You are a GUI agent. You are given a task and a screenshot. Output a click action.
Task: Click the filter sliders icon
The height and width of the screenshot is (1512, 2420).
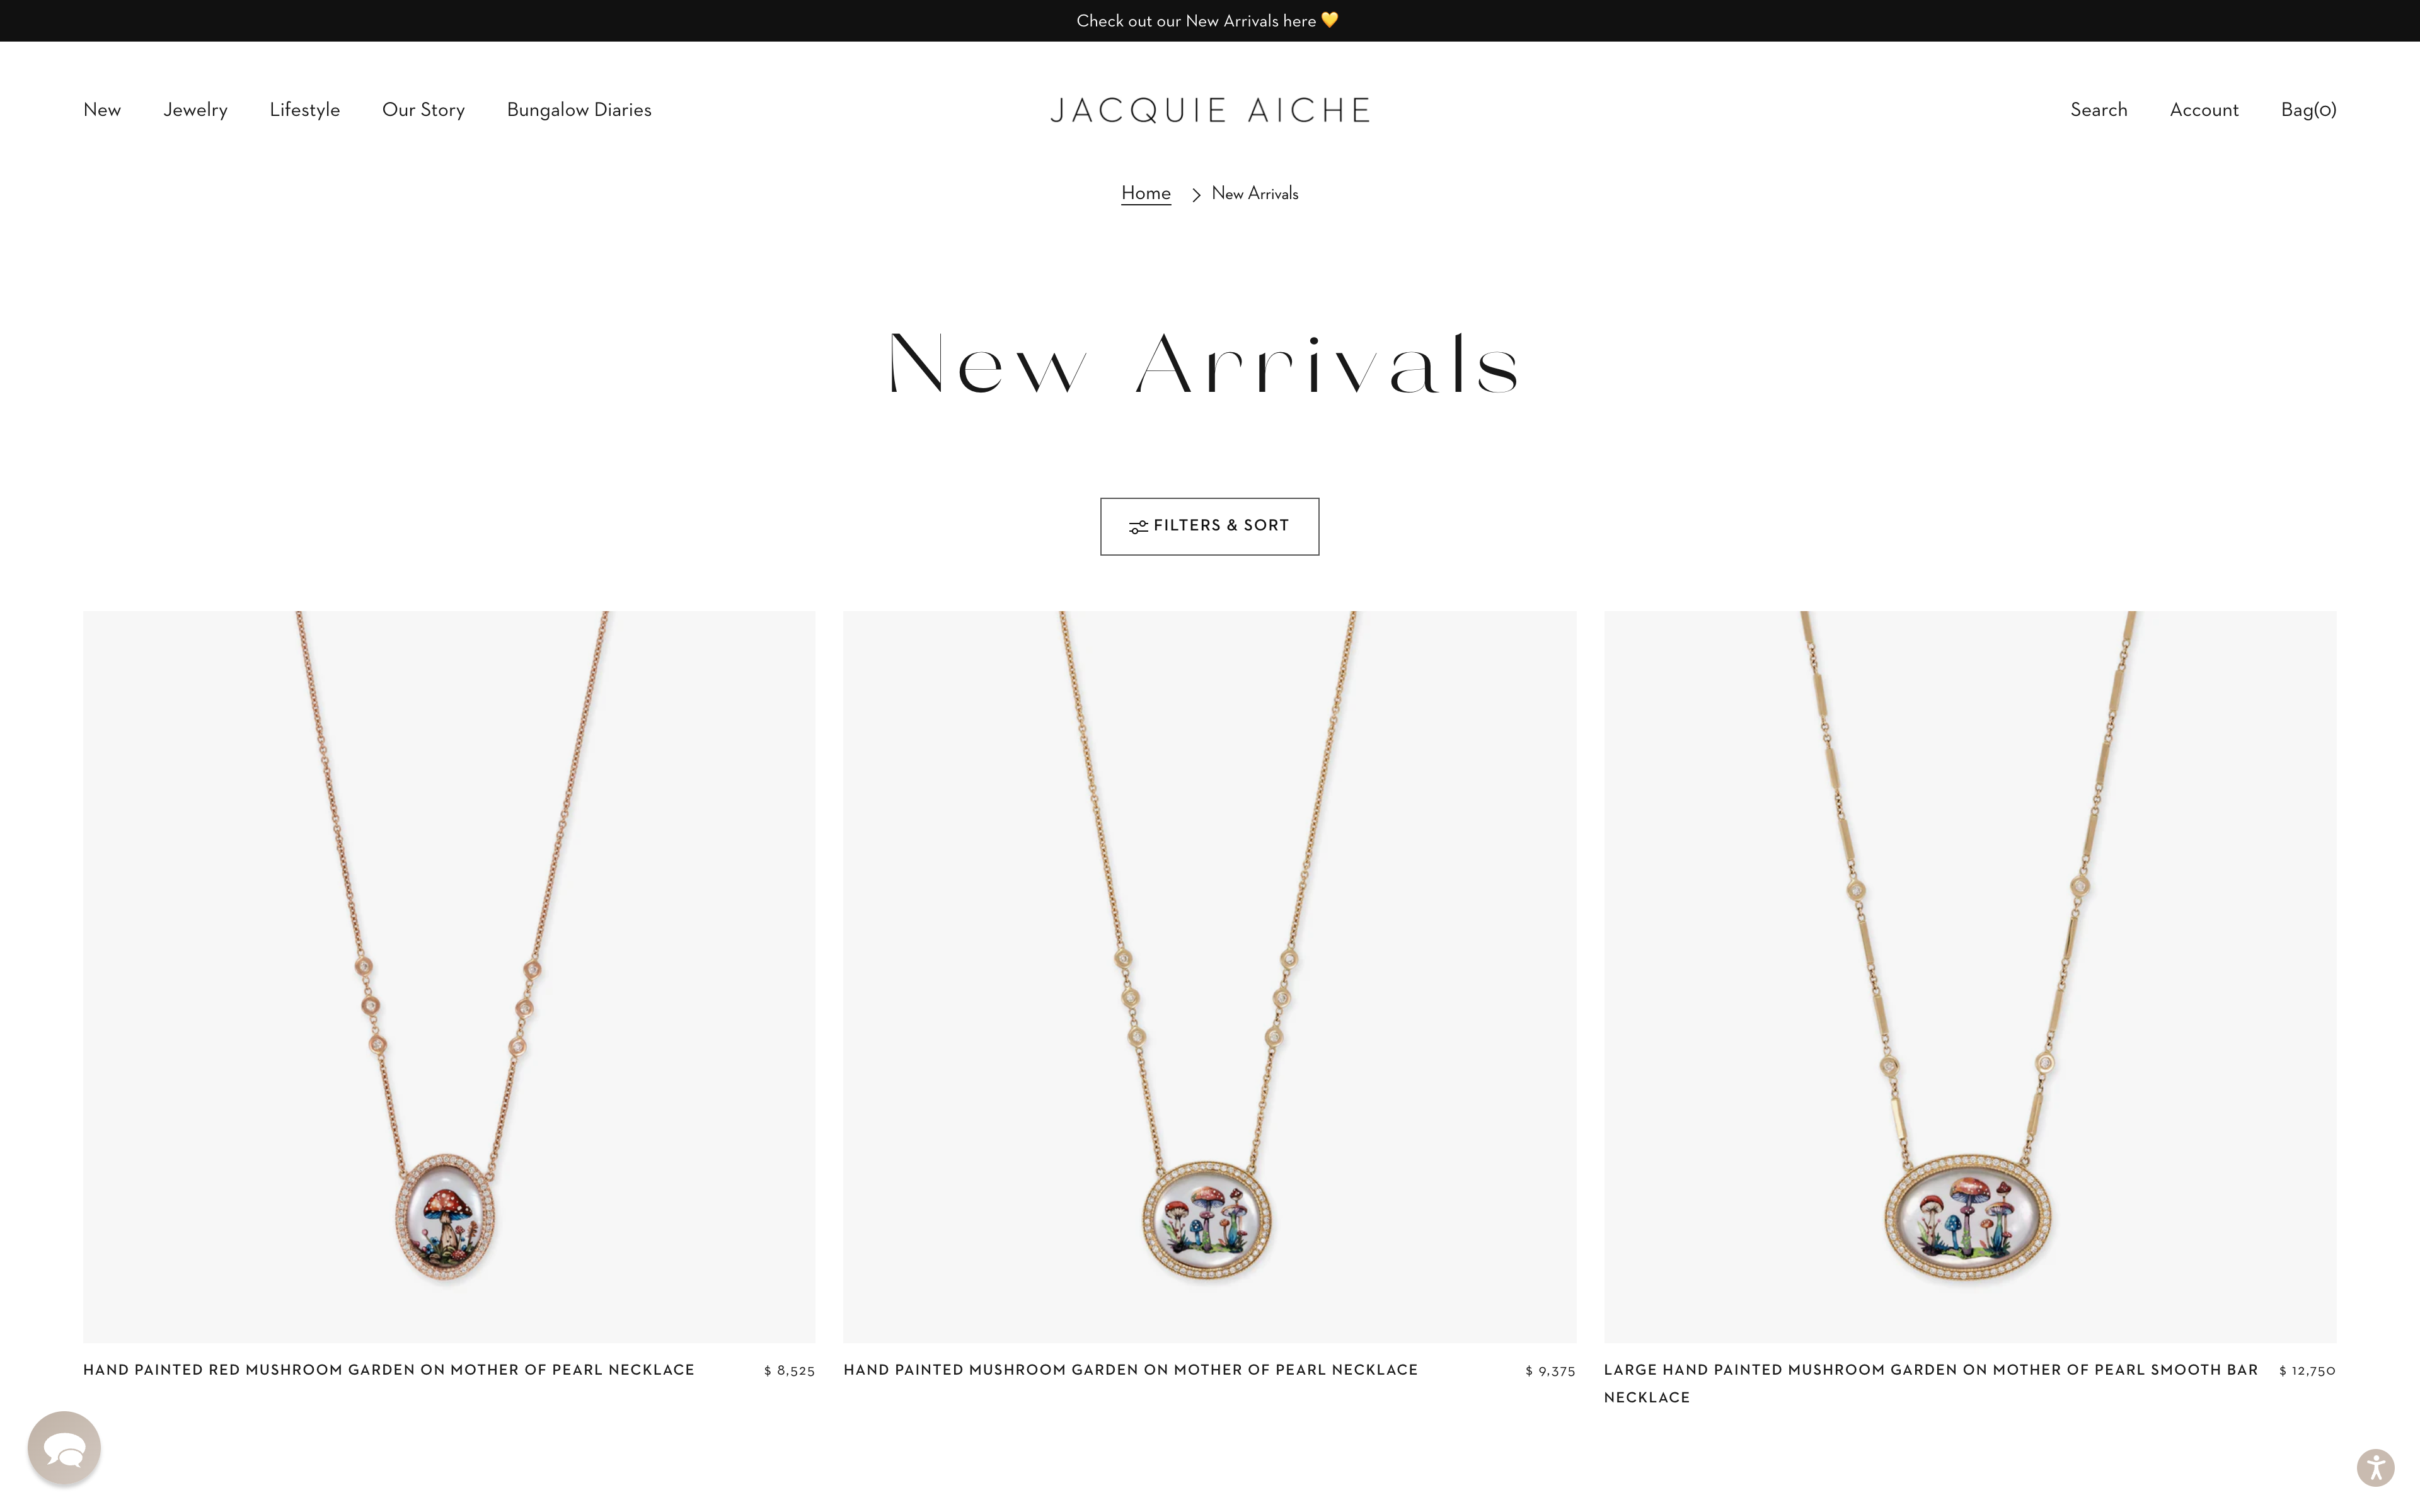[1138, 527]
